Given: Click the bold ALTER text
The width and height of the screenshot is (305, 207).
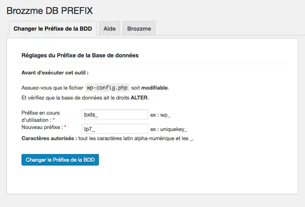Looking at the screenshot, I should pyautogui.click(x=139, y=98).
